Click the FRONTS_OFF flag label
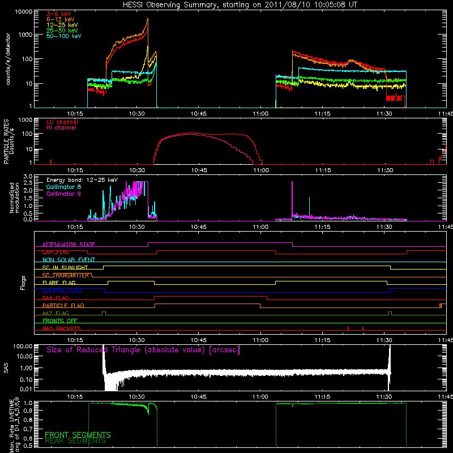This screenshot has height=453, width=453. tap(60, 320)
